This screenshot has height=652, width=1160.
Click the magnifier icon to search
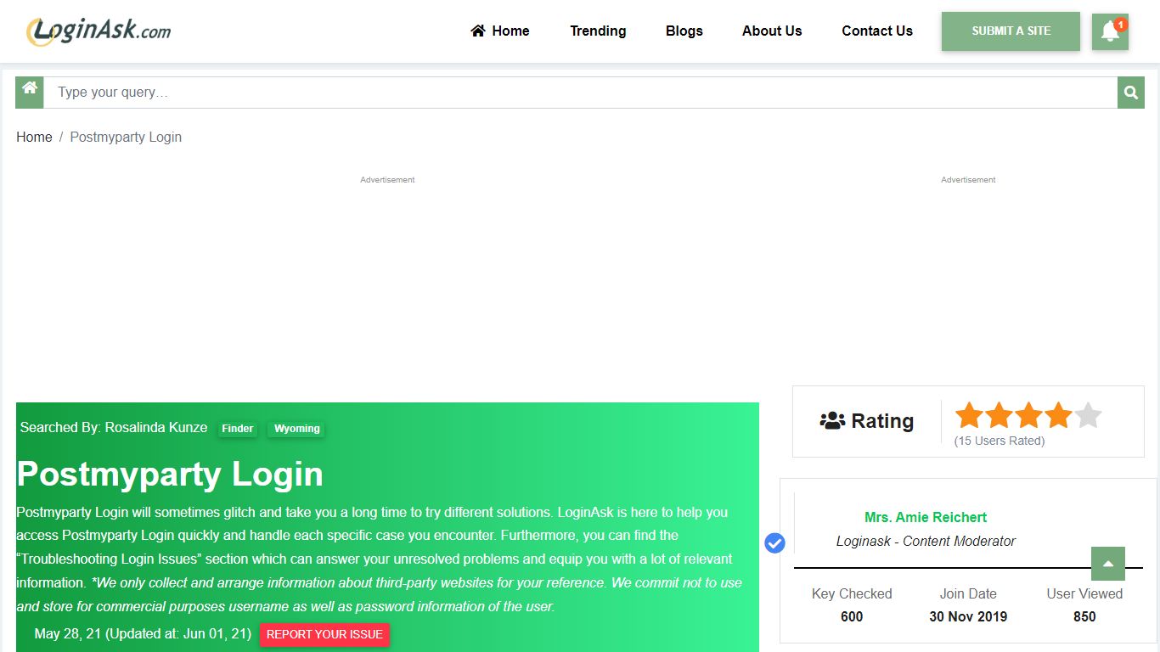coord(1130,92)
